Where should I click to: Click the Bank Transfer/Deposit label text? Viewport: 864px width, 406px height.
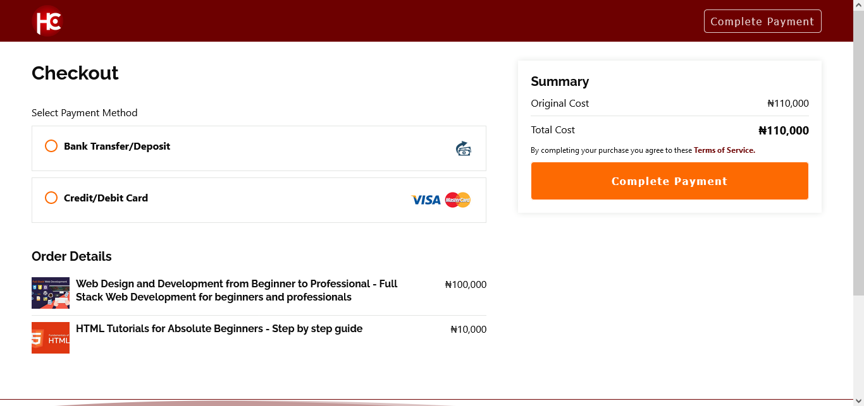[117, 146]
